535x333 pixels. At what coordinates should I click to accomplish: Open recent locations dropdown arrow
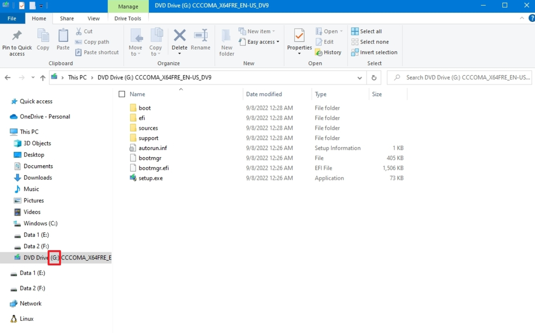tap(33, 77)
